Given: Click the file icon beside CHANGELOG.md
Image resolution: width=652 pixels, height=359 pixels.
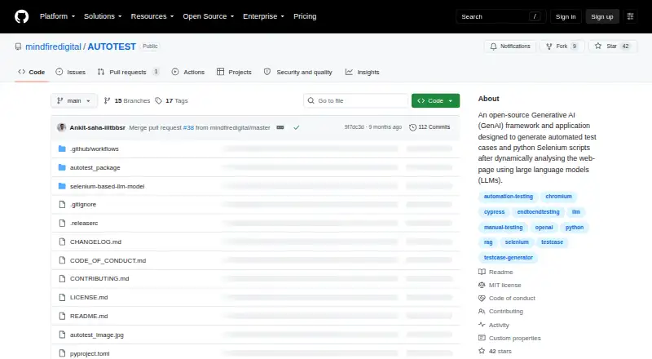Looking at the screenshot, I should pos(62,242).
